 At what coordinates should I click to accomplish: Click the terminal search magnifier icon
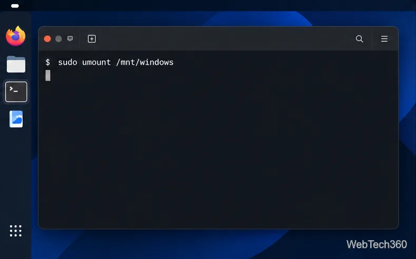359,39
